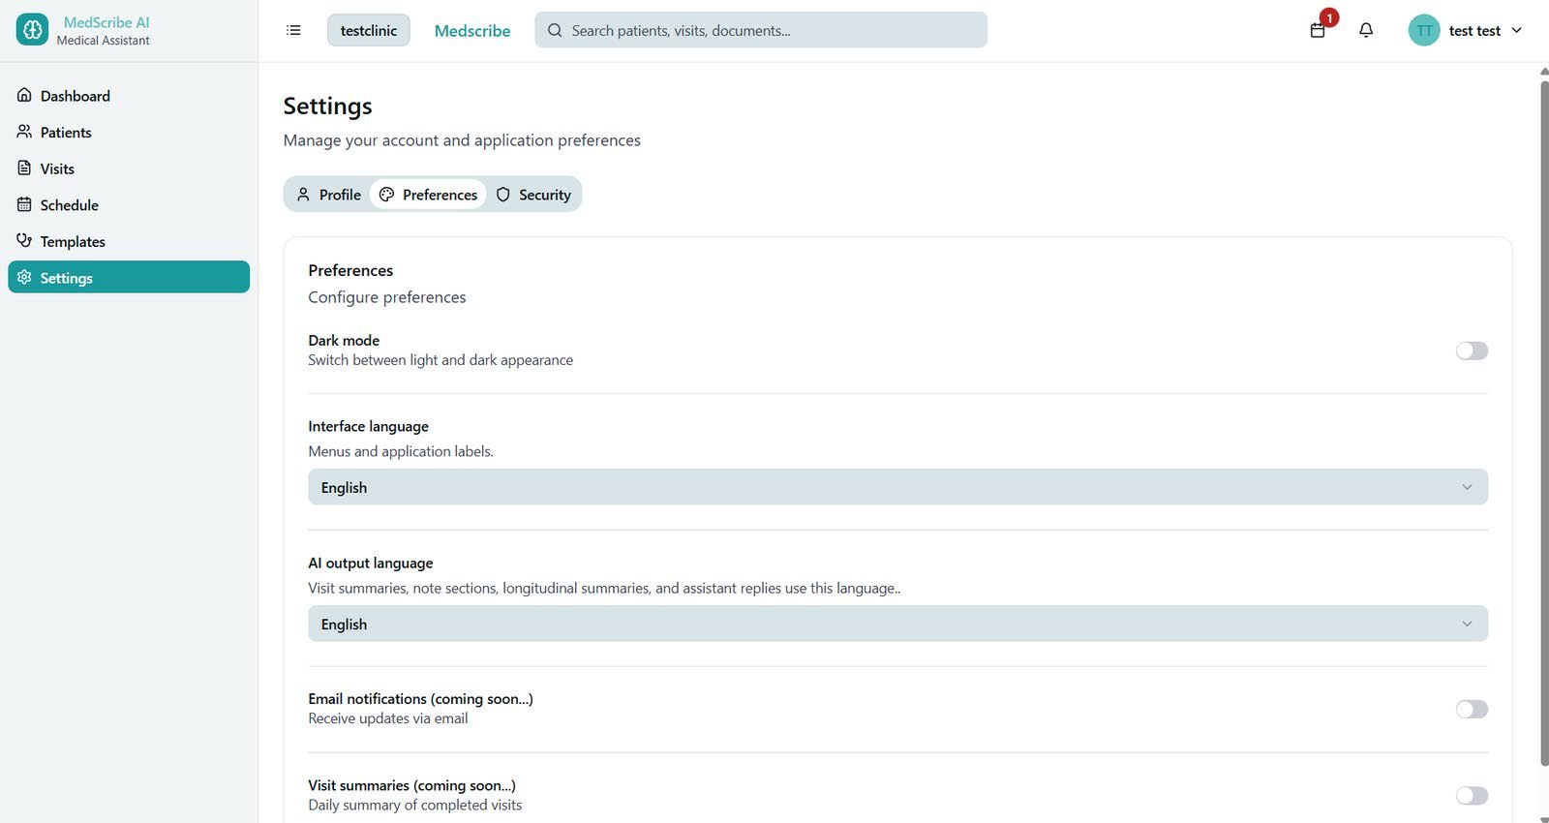Click the Visits document icon
Screen dimensions: 1549x823
click(24, 168)
